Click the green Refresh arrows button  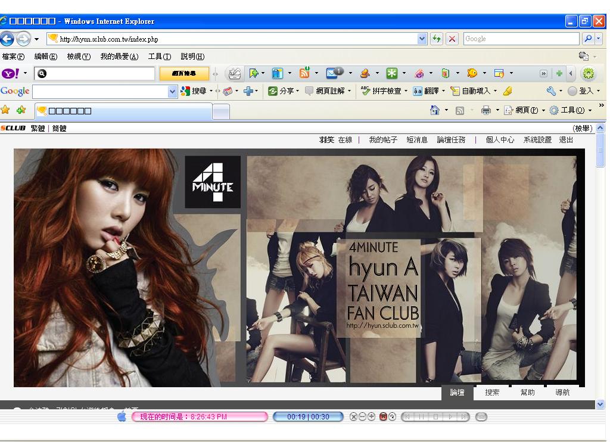point(437,39)
